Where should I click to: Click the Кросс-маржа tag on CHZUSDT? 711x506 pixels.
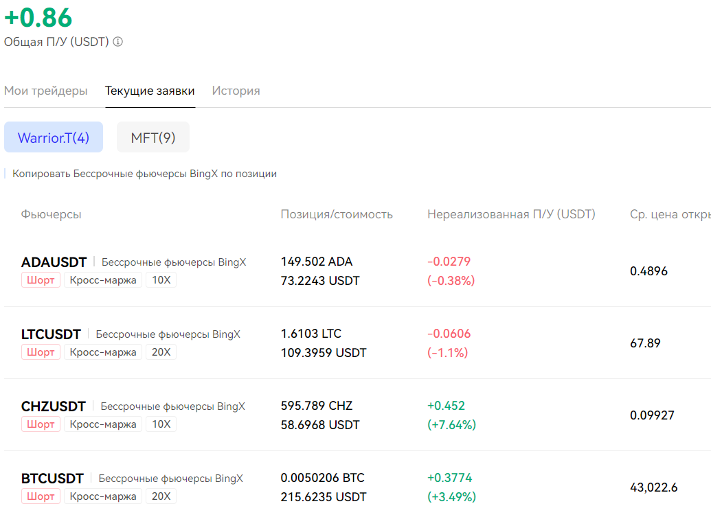(x=103, y=424)
